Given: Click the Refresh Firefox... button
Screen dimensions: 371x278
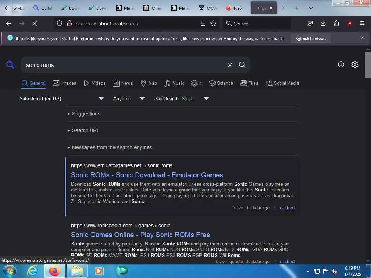Looking at the screenshot, I should pos(310,38).
